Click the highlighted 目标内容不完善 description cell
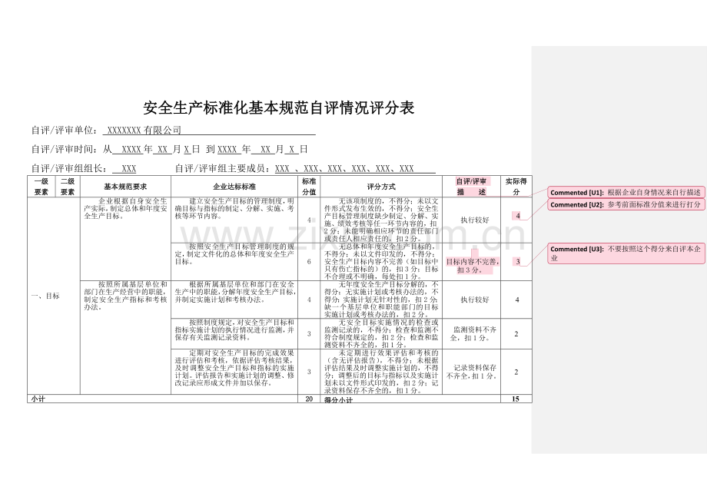 [472, 265]
